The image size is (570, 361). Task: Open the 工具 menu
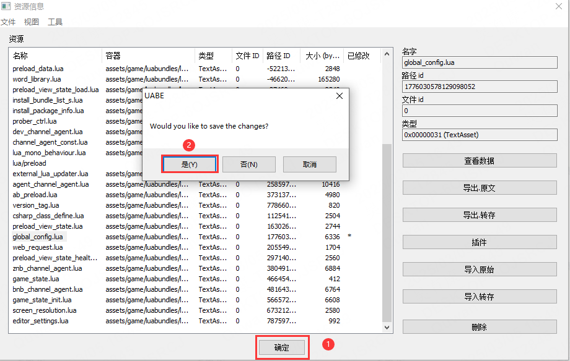tap(55, 22)
